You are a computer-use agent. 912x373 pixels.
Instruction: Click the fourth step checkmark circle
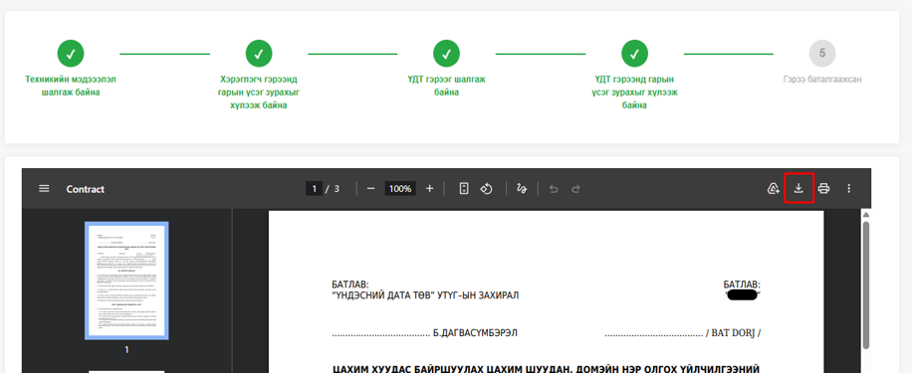tap(634, 54)
